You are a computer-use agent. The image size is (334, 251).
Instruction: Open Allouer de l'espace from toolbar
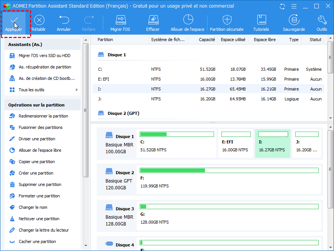tap(187, 20)
